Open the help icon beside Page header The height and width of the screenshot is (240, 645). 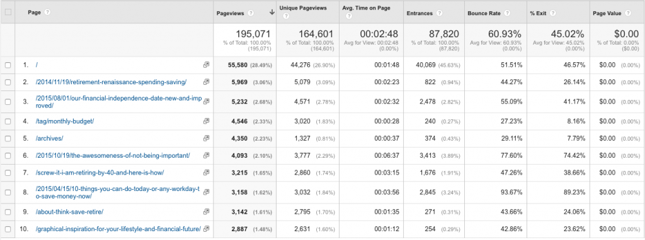coord(47,13)
